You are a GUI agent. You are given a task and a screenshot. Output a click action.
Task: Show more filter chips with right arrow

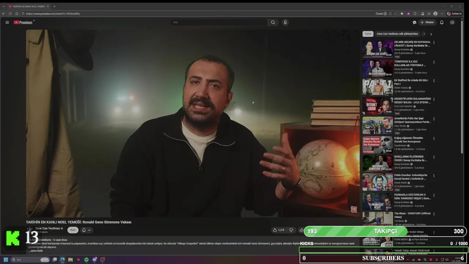[431, 34]
